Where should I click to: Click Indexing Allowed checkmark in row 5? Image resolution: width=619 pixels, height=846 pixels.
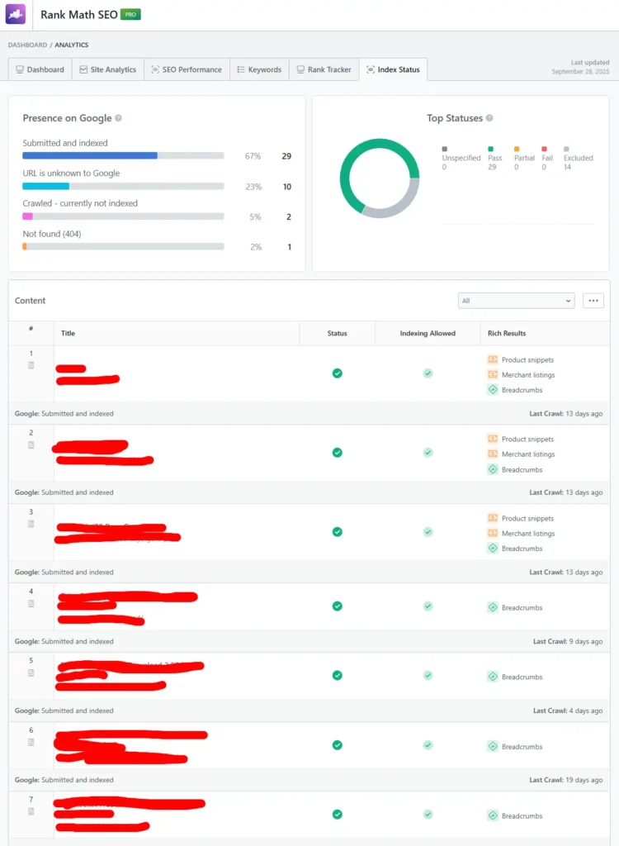[428, 675]
